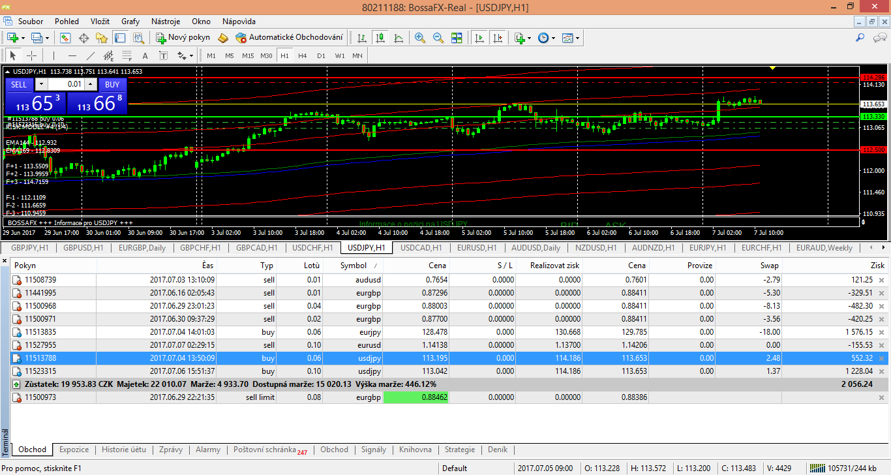Image resolution: width=891 pixels, height=475 pixels.
Task: Click the green 0.88462 price cell
Action: (416, 397)
